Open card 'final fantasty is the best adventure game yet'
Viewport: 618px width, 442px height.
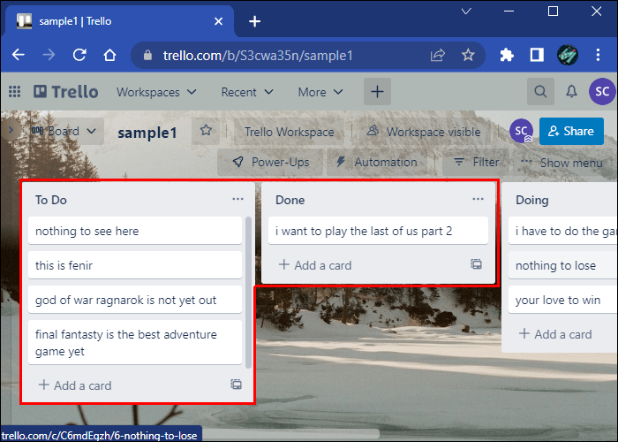click(x=135, y=343)
